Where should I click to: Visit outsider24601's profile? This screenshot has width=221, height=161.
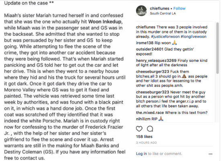(149, 49)
